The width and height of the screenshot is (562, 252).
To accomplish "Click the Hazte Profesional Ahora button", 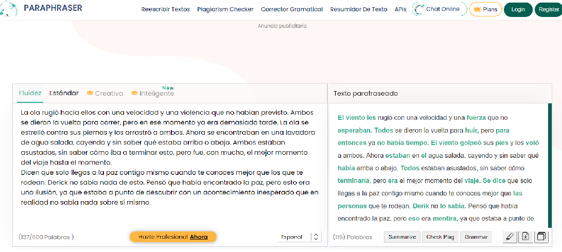I will pos(173,237).
